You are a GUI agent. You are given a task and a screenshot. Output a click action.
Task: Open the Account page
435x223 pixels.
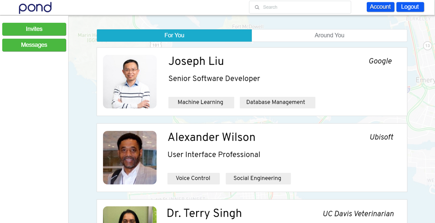pyautogui.click(x=380, y=7)
